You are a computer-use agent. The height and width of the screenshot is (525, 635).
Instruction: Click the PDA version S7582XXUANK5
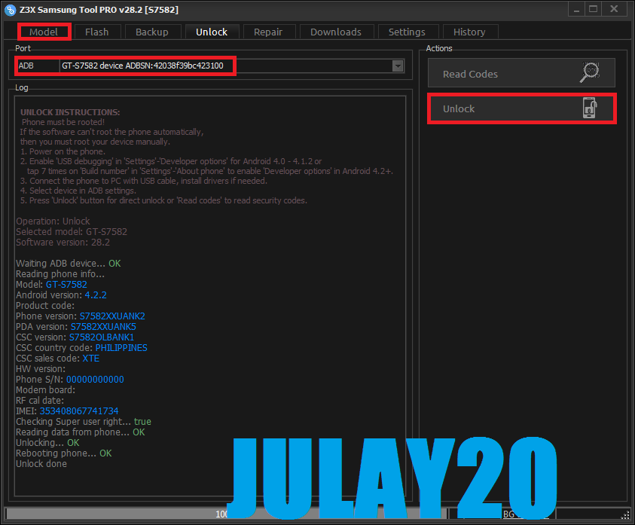pyautogui.click(x=103, y=327)
